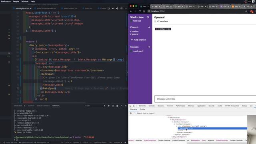Open the Bookmarks menu in the macOS menu bar
Image resolution: width=256 pixels, height=144 pixels.
pyautogui.click(x=6, y=2)
